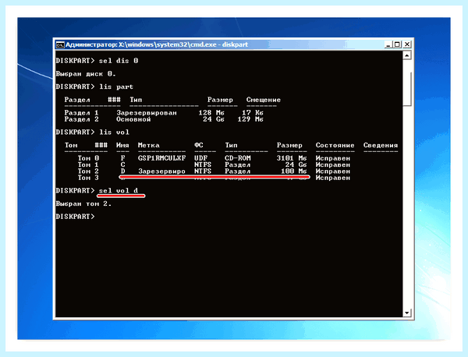Screen dimensions: 468x357
Task: Click the 'Выбран диск 0.' message
Action: pyautogui.click(x=86, y=74)
